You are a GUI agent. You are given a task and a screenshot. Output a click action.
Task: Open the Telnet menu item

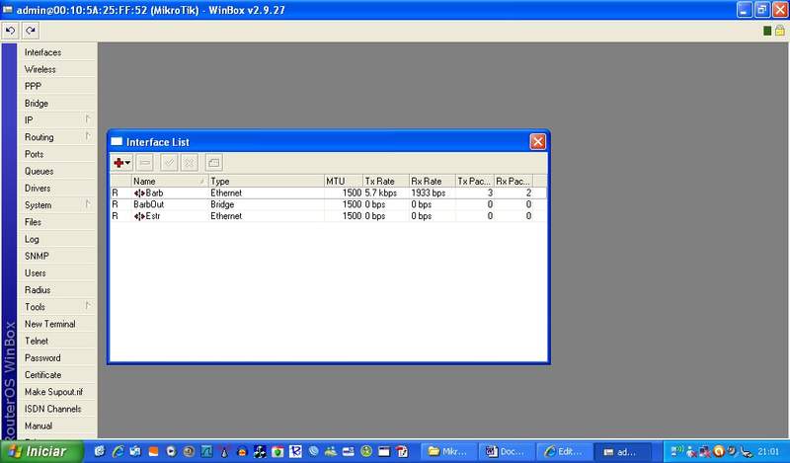pyautogui.click(x=37, y=341)
